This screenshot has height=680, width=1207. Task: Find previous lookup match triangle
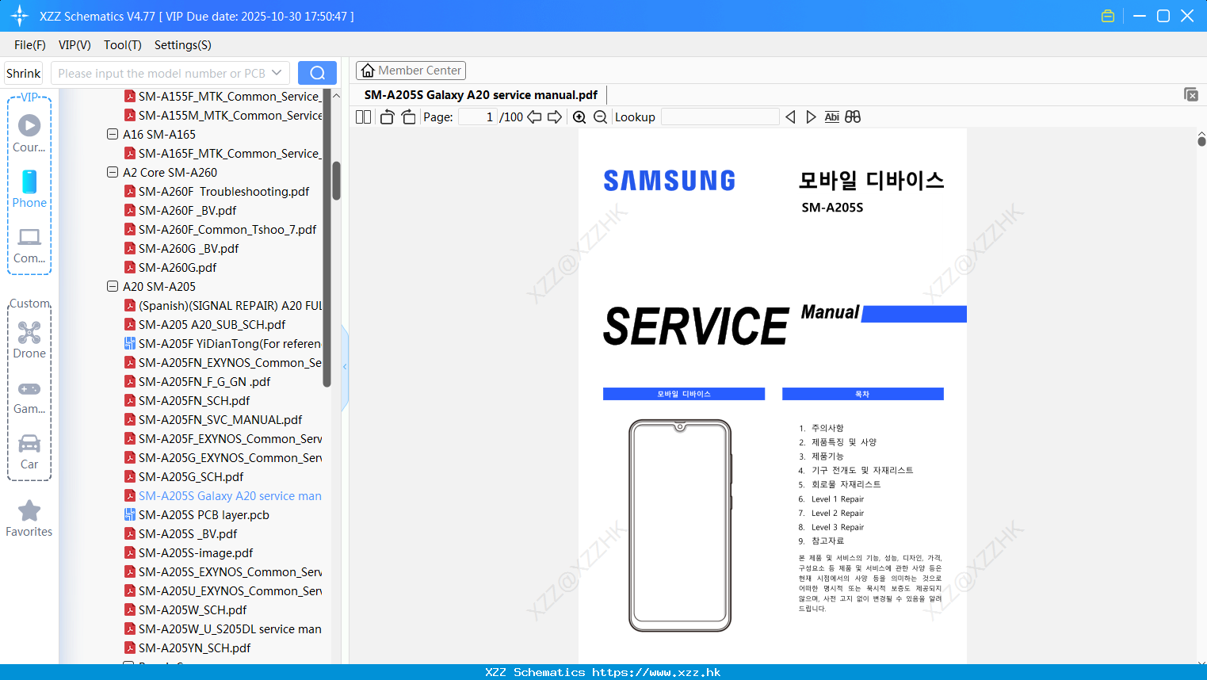click(790, 117)
